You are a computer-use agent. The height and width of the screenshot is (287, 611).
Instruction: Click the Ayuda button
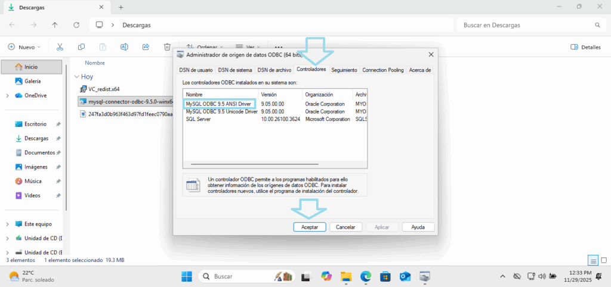pos(418,227)
